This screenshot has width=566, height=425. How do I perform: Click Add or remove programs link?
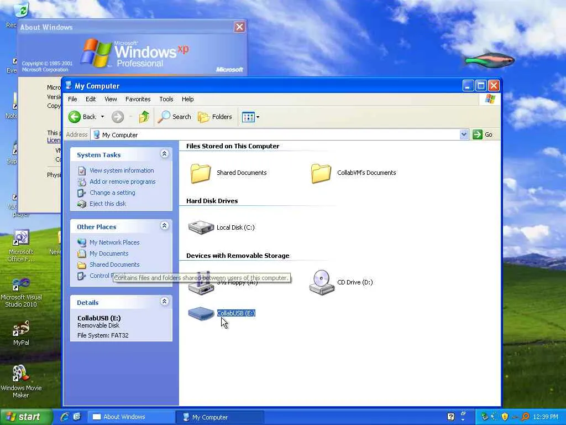tap(122, 182)
